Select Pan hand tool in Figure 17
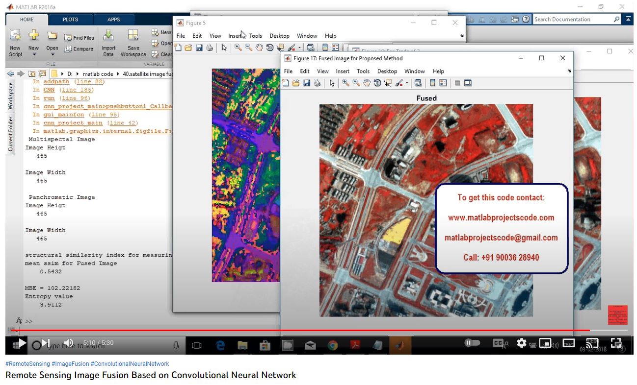 click(x=367, y=83)
